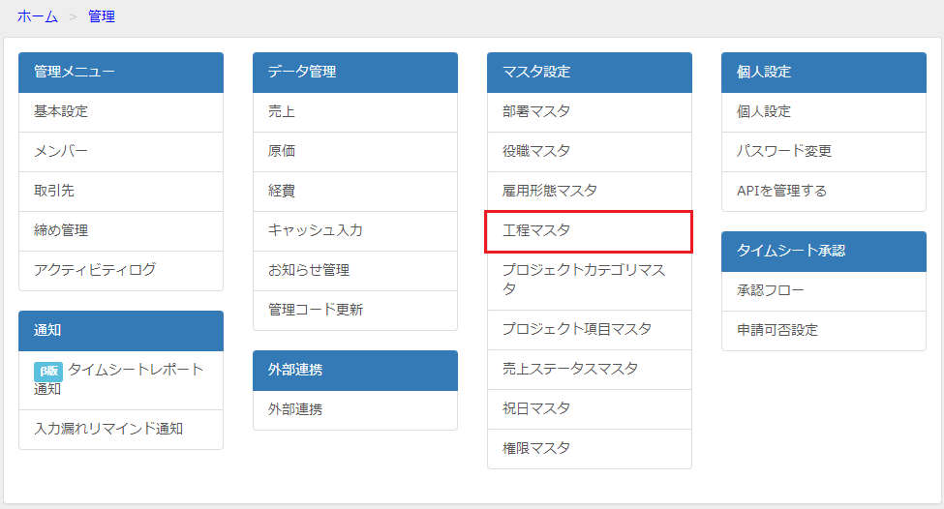Click 管理コード更新
The width and height of the screenshot is (944, 509).
point(355,311)
